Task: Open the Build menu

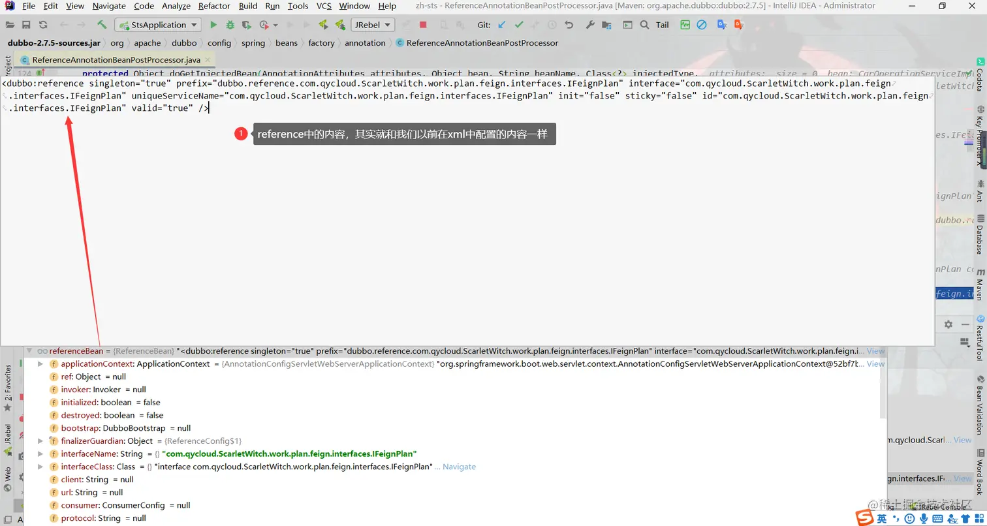Action: [x=248, y=6]
